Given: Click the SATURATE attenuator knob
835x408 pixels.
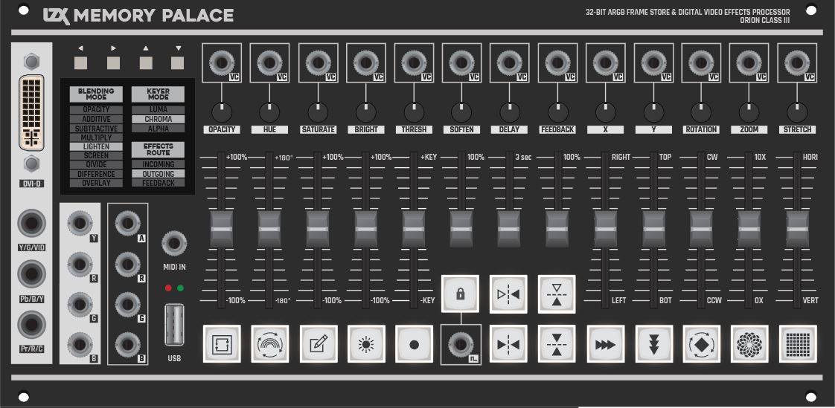Looking at the screenshot, I should point(318,112).
